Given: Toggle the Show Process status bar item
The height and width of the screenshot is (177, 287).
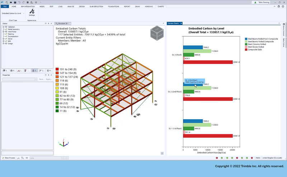Looking at the screenshot, I should click(9, 158).
